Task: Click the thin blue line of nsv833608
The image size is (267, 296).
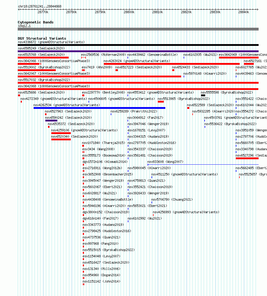Action: [x=203, y=165]
